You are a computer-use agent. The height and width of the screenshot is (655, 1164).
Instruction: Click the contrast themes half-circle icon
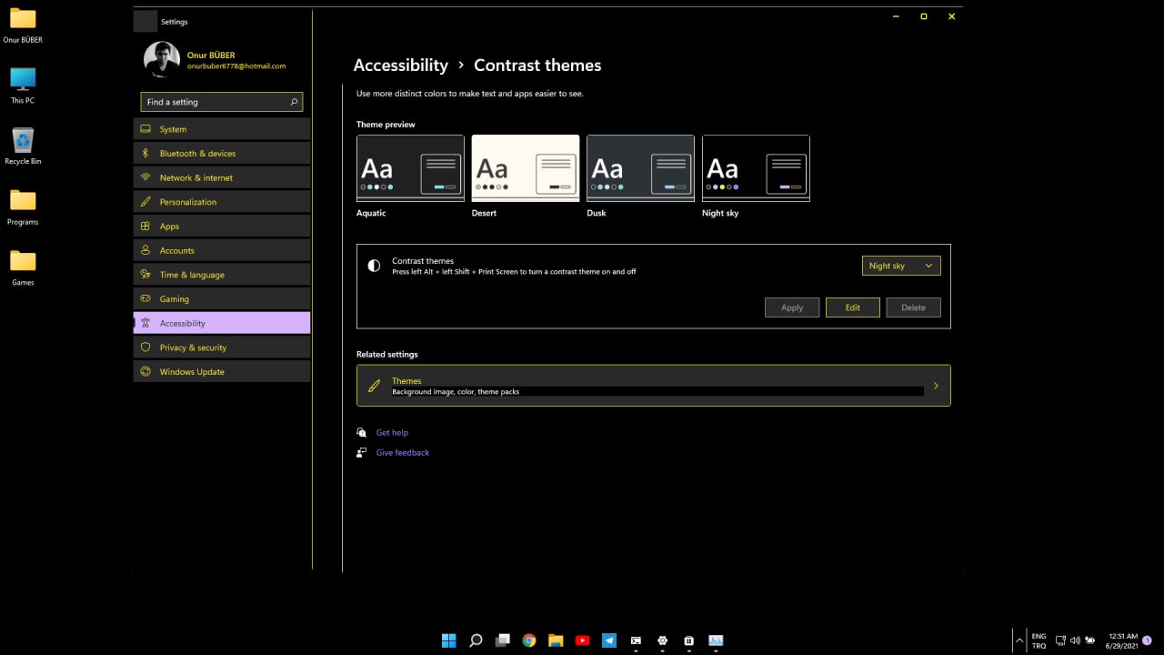(x=374, y=266)
